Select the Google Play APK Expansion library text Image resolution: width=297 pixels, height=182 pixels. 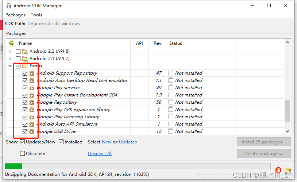tap(74, 110)
